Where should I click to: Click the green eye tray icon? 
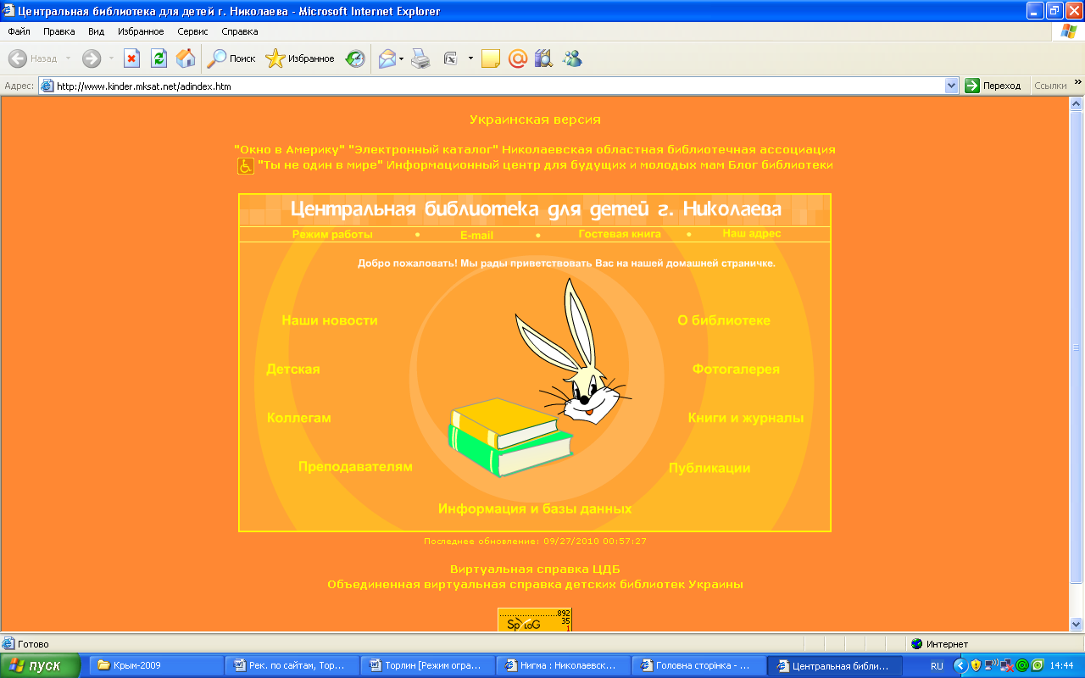(1036, 665)
